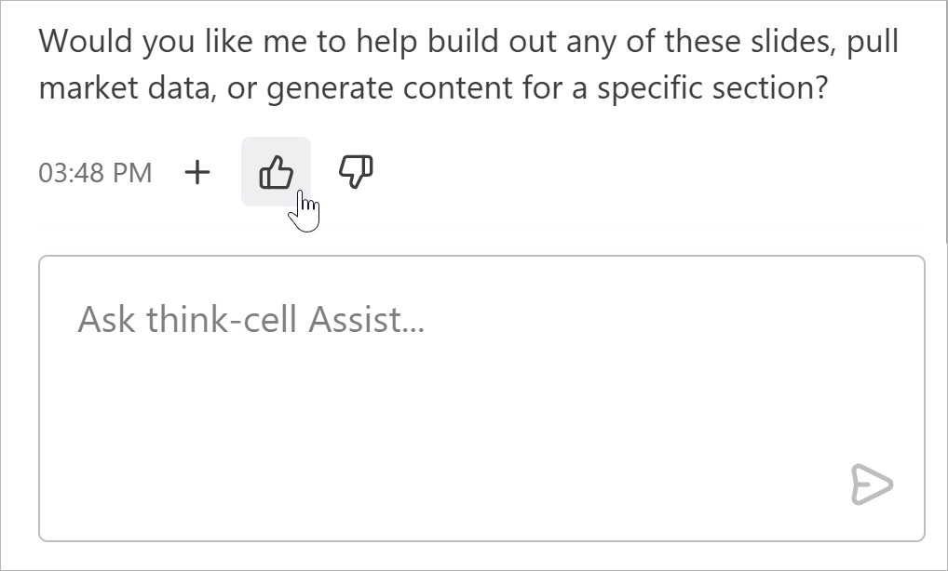Mark the reply as helpful
Screen dimensions: 948x571
[277, 172]
